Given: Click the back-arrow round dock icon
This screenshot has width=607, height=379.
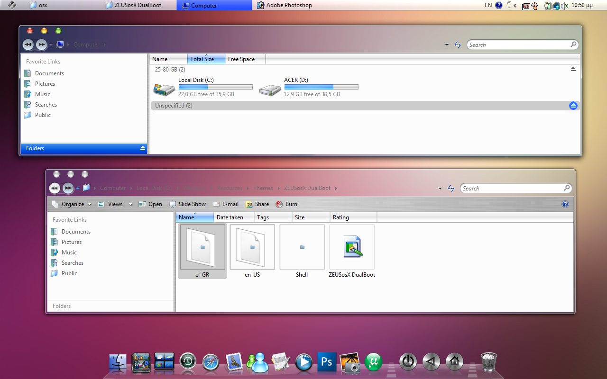Looking at the screenshot, I should (x=431, y=362).
